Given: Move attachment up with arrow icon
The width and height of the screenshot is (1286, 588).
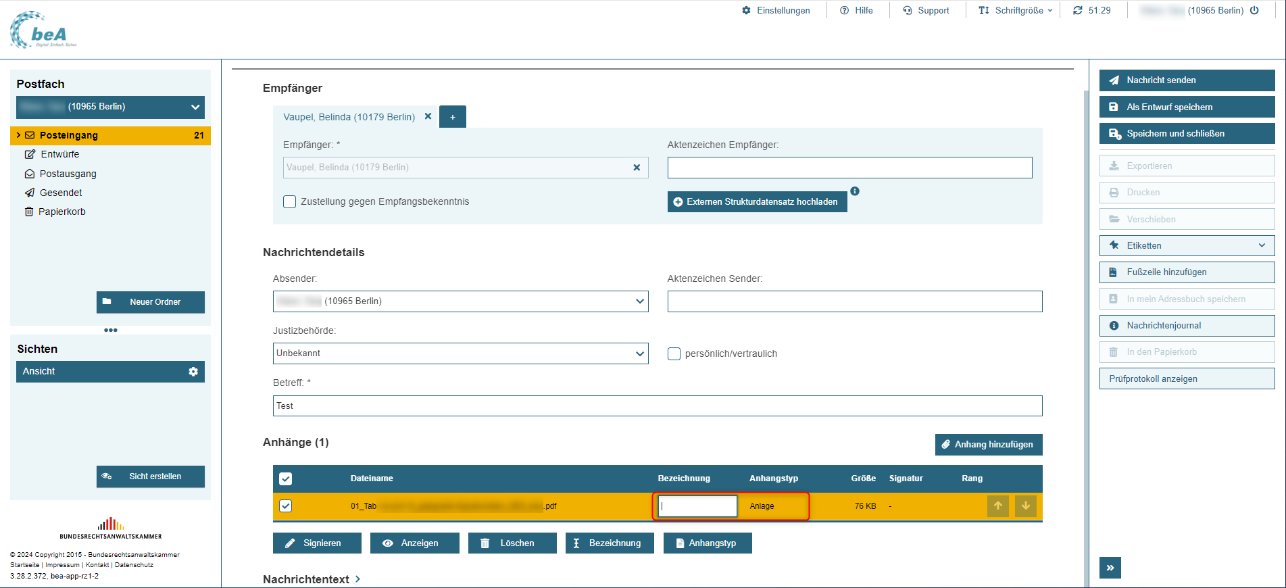Looking at the screenshot, I should (x=997, y=506).
